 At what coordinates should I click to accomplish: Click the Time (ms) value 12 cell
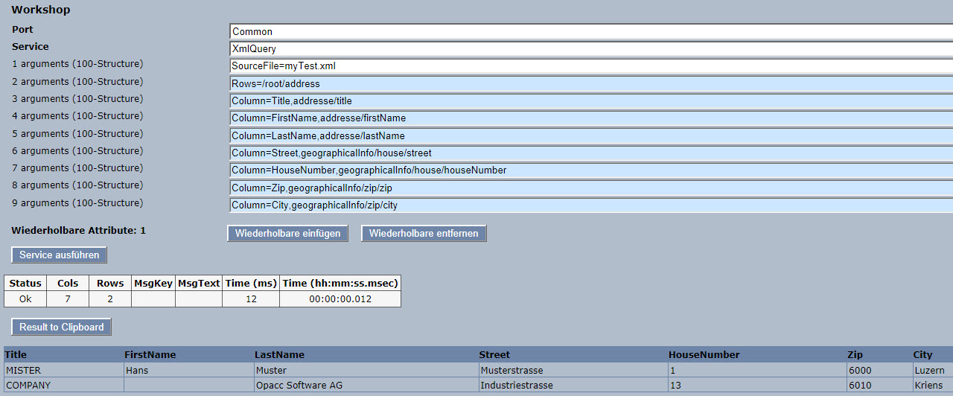(x=251, y=298)
